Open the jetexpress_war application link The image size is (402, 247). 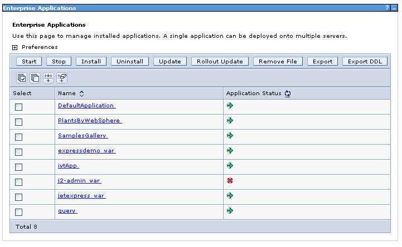tap(81, 195)
